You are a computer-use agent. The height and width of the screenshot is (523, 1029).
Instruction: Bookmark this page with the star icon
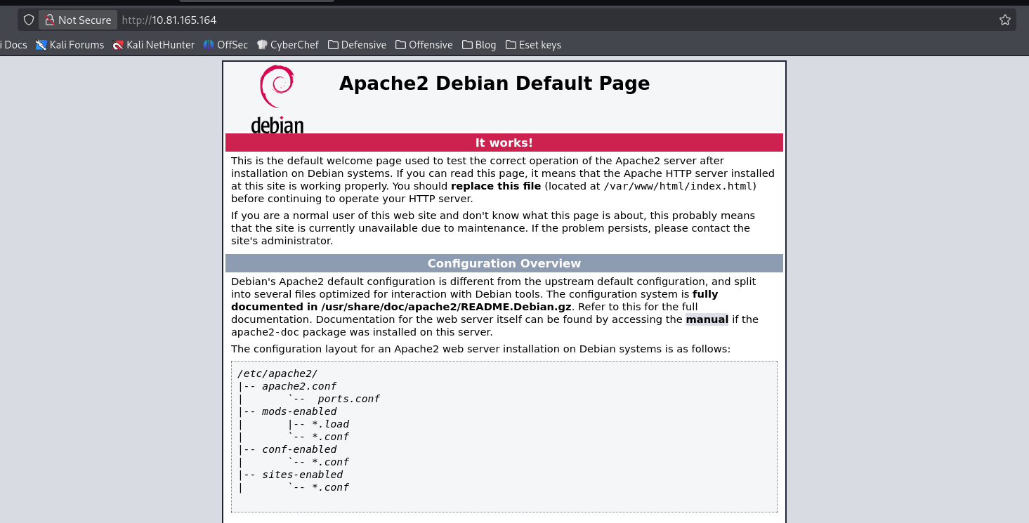pos(1005,20)
